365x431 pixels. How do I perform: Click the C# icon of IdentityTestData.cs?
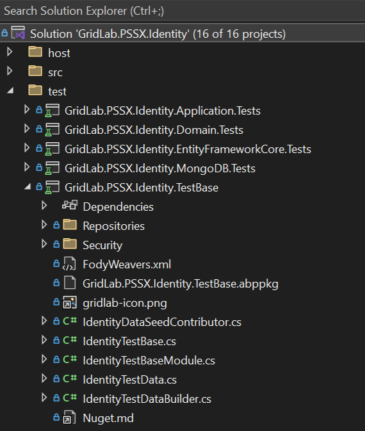[70, 378]
